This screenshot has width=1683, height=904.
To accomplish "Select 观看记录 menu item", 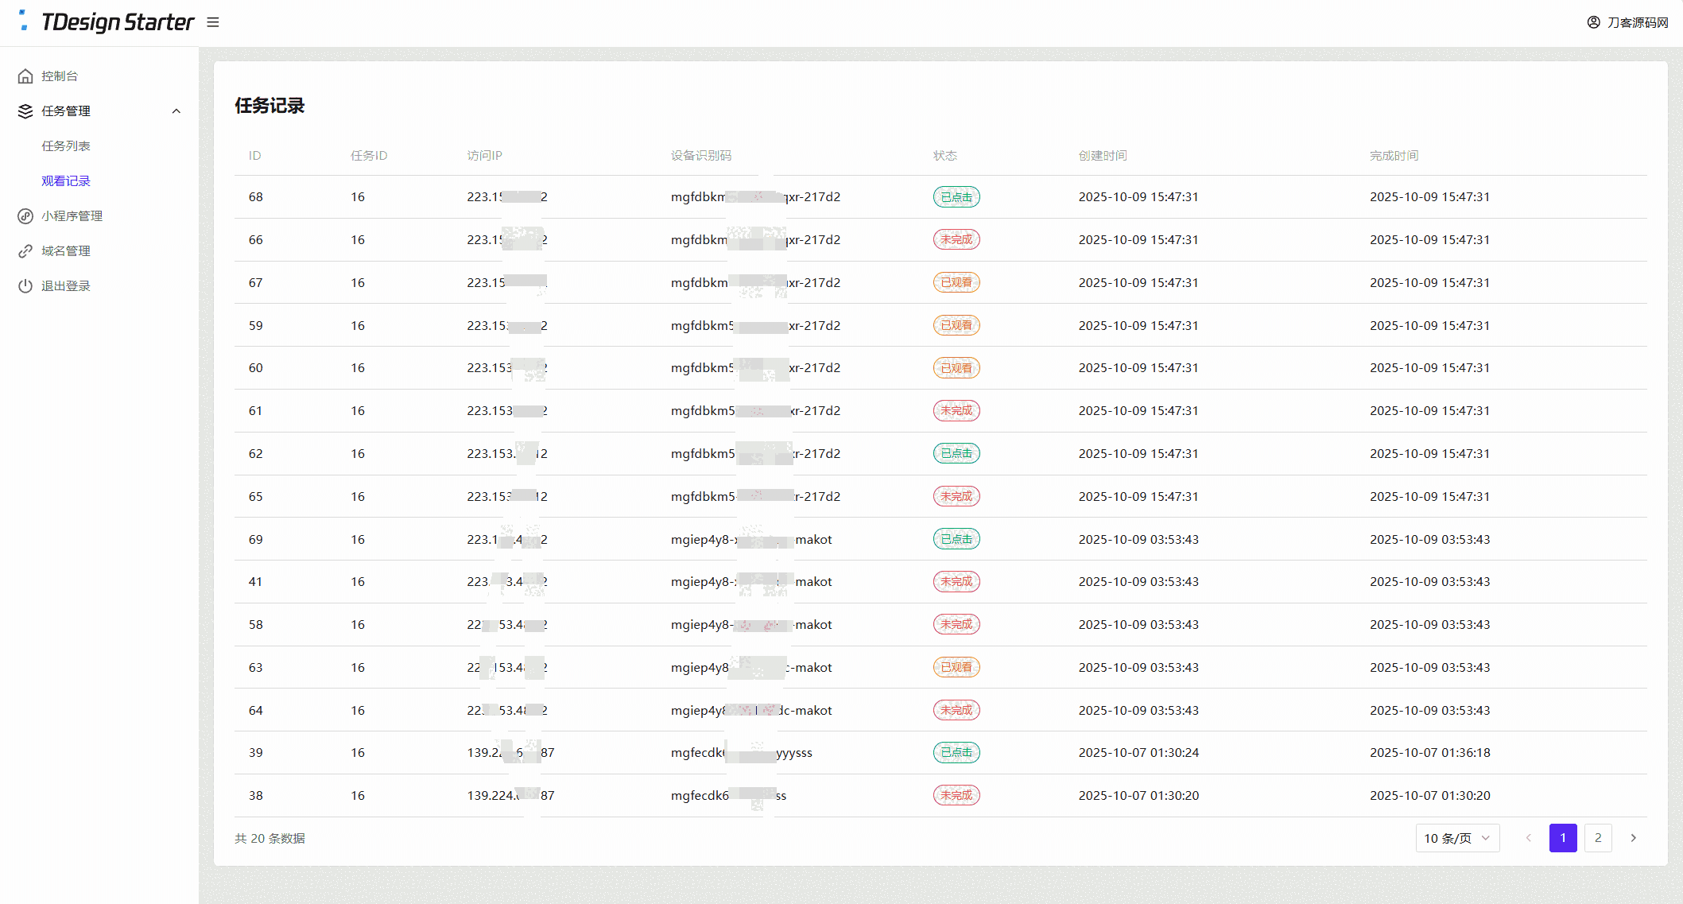I will pos(66,181).
